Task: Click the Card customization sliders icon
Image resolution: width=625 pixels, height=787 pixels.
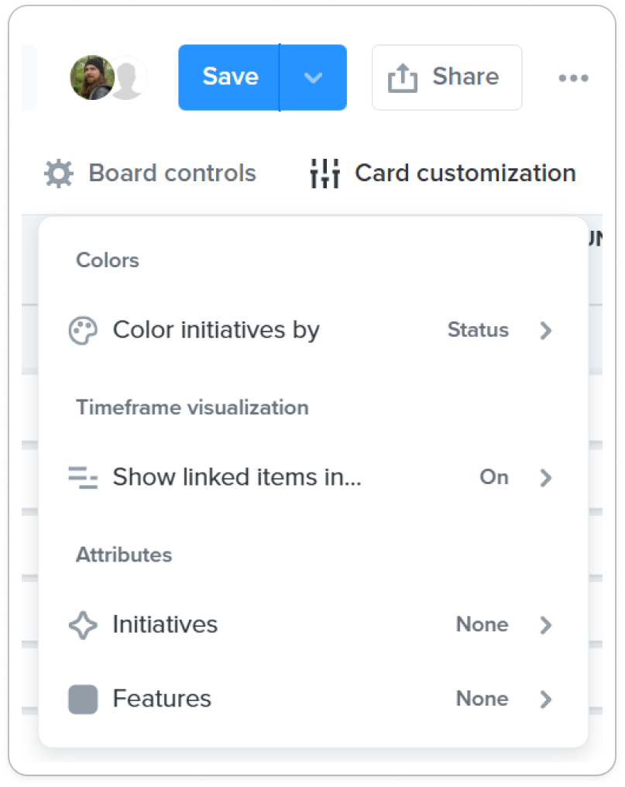Action: (x=325, y=174)
